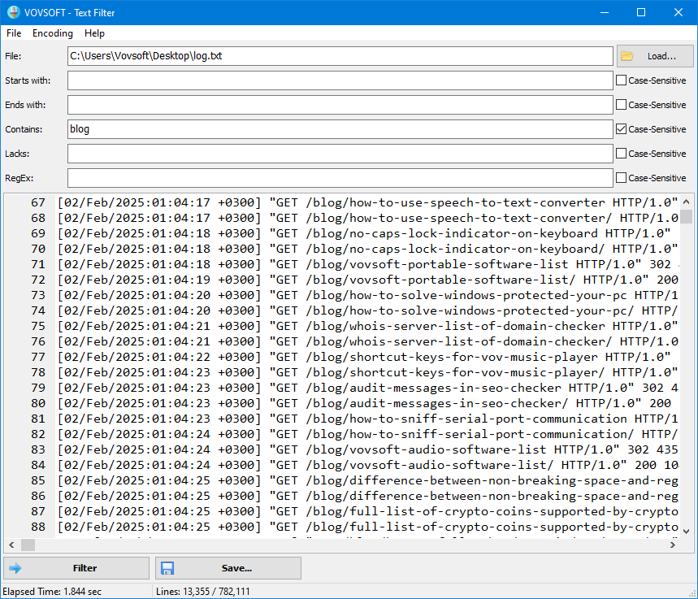Click into the RegEx input field

coord(340,178)
